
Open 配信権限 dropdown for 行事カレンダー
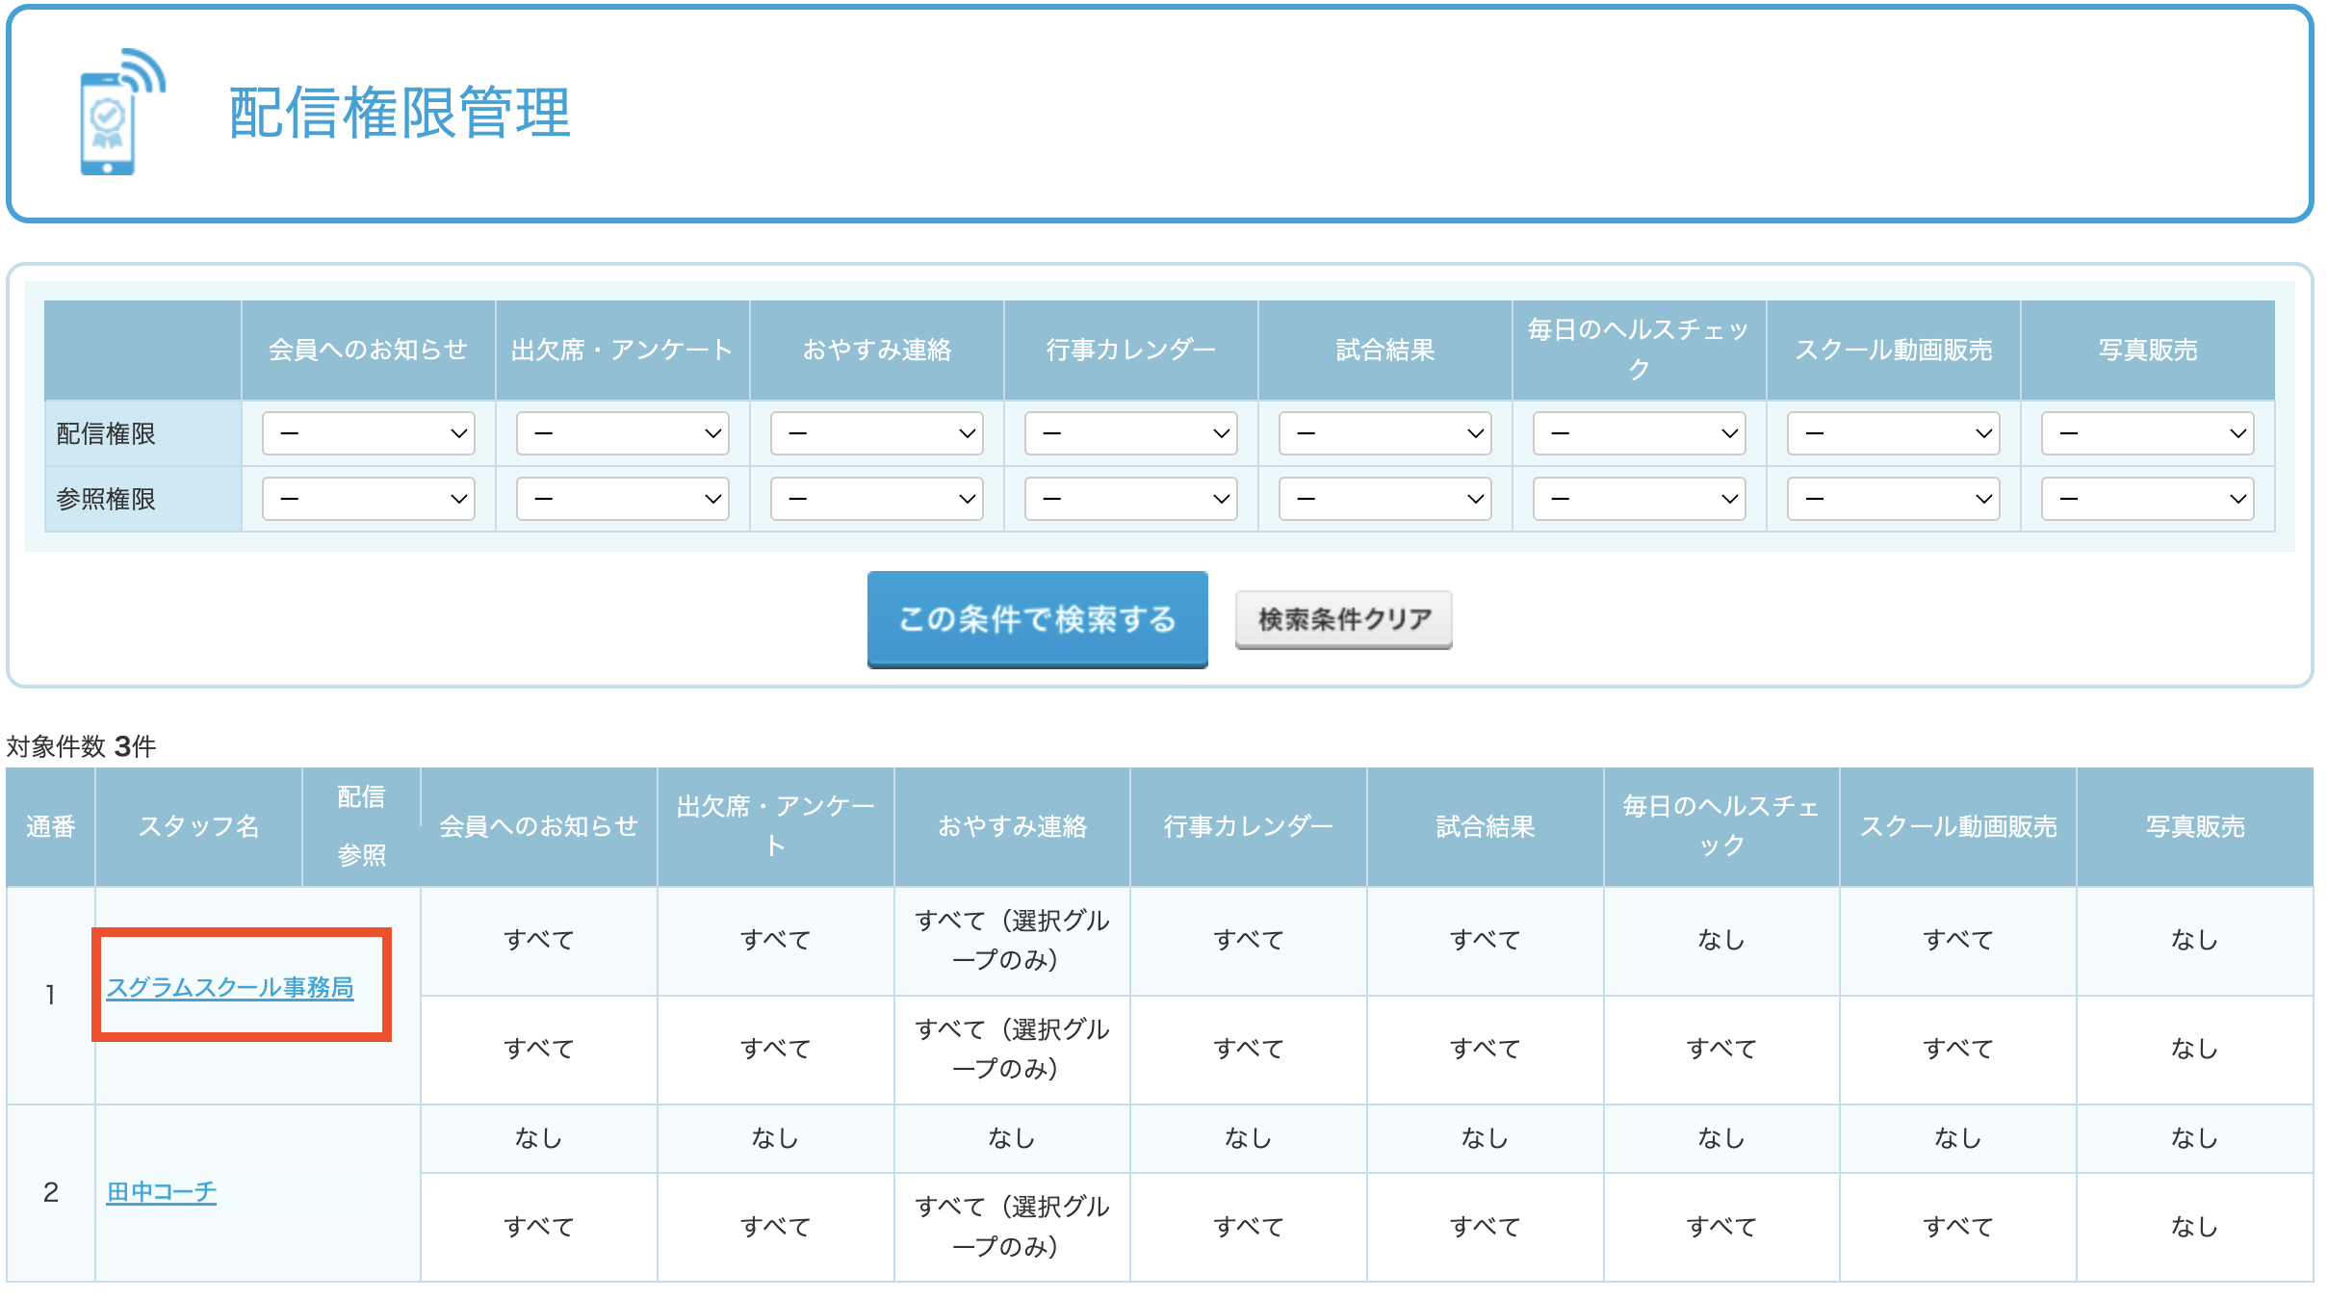1131,433
